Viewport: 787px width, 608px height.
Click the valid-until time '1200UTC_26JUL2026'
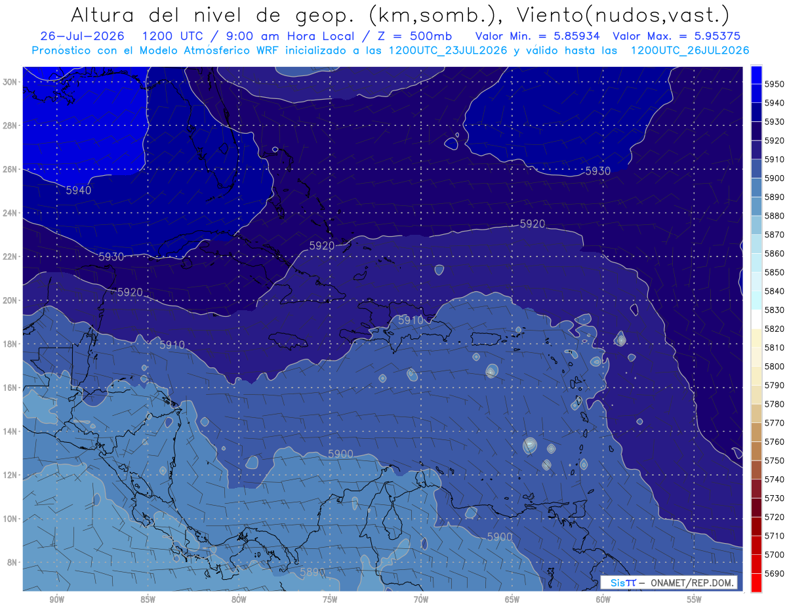689,50
